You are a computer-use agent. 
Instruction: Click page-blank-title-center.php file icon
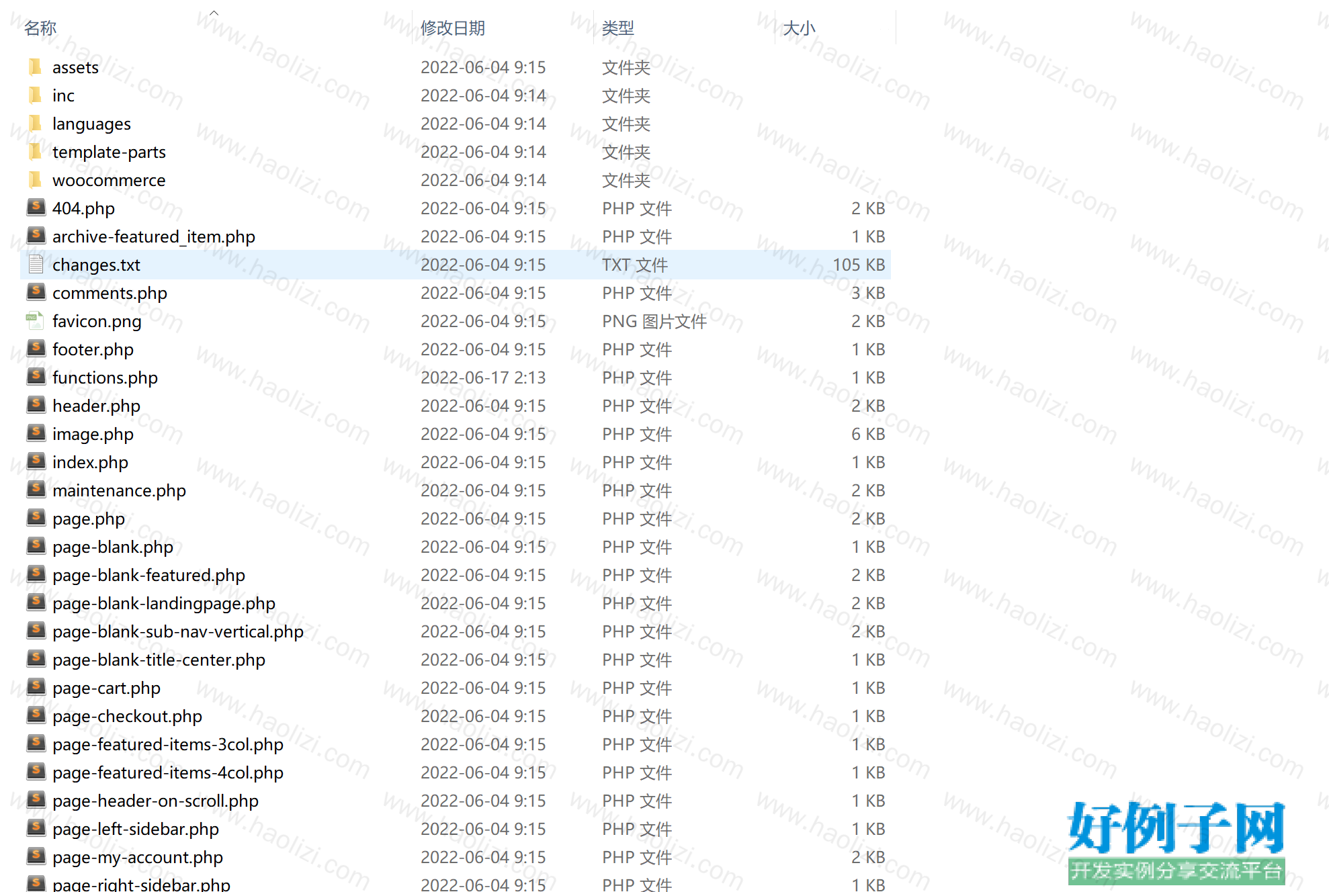(x=36, y=659)
